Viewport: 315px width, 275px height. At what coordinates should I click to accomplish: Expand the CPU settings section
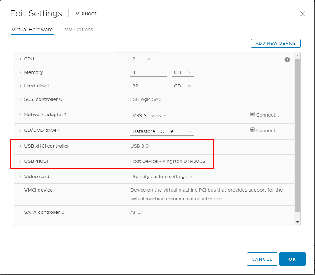coord(20,59)
